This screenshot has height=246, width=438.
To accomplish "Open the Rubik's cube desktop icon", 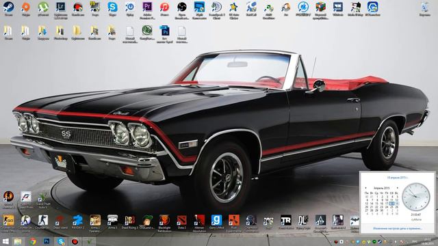I will (x=320, y=10).
